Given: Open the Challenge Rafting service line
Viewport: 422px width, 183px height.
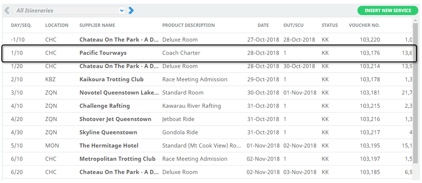Looking at the screenshot, I should 207,106.
